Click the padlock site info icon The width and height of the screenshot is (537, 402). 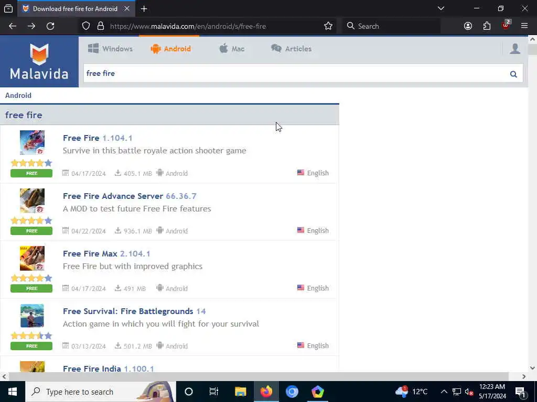pos(100,26)
